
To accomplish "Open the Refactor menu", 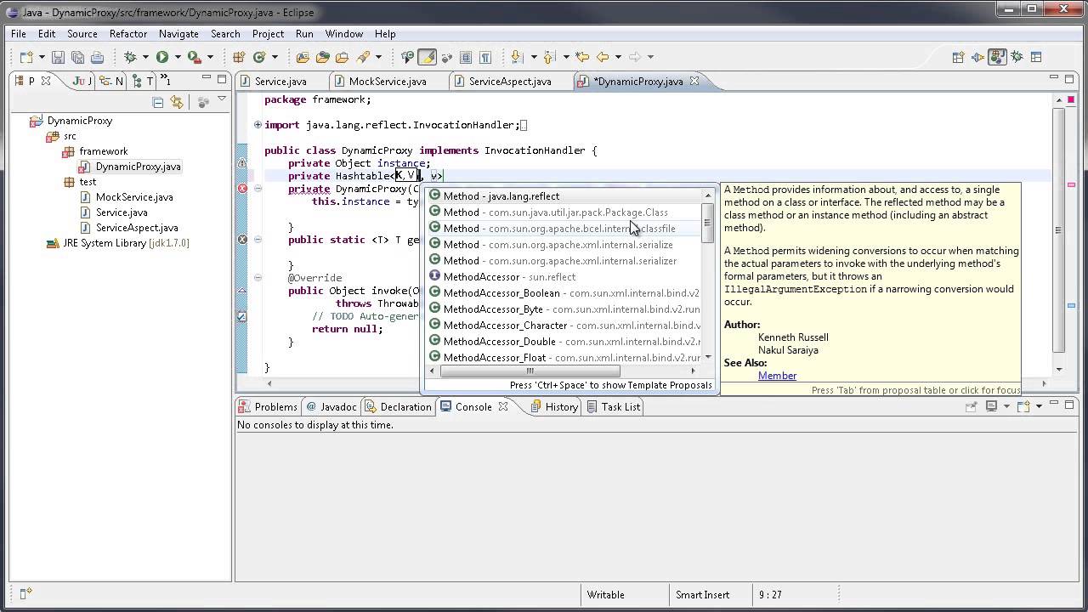I will pyautogui.click(x=128, y=33).
